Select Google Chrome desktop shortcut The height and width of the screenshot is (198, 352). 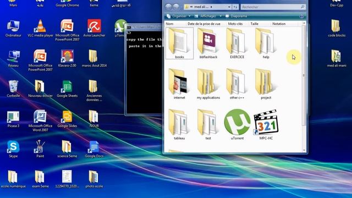[x=67, y=4]
